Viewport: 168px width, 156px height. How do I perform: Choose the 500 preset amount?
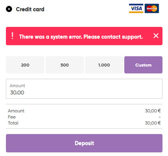tap(65, 65)
